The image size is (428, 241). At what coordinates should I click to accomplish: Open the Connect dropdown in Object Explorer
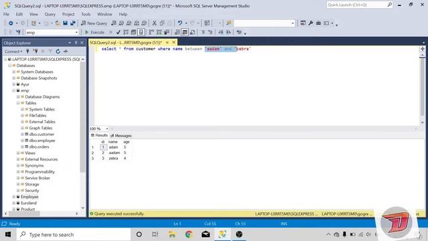[x=13, y=52]
